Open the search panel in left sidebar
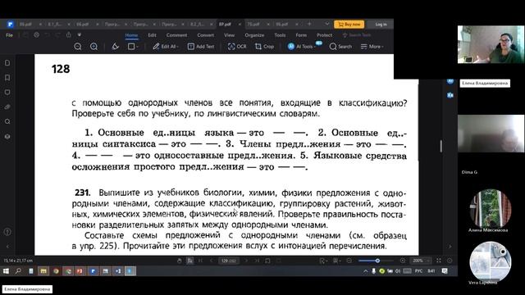The height and width of the screenshot is (295, 525). [7, 122]
